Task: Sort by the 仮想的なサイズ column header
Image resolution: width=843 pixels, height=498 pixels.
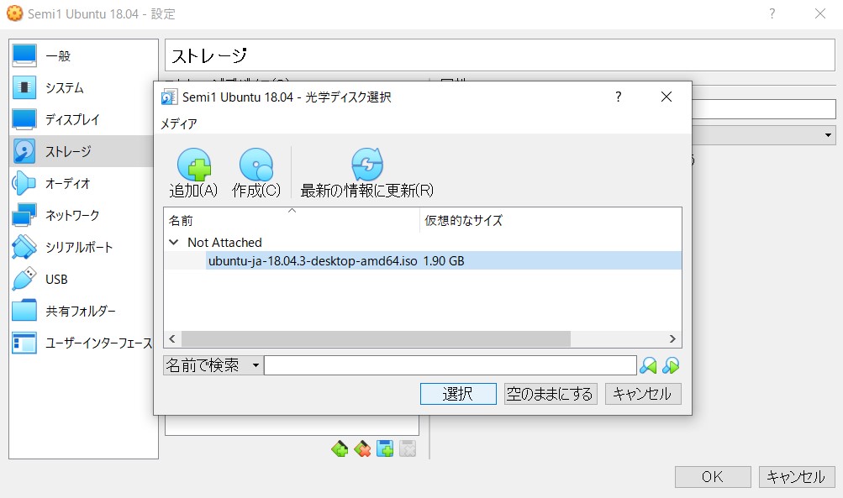Action: pos(551,220)
